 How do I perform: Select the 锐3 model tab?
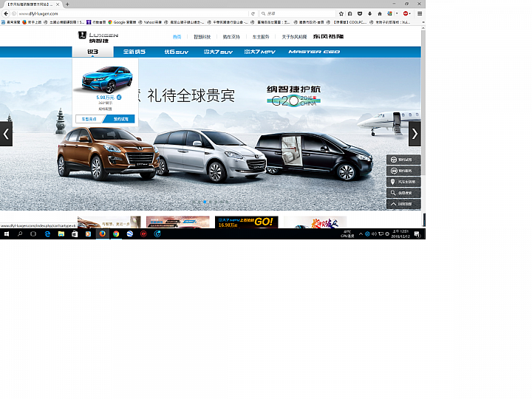point(92,52)
